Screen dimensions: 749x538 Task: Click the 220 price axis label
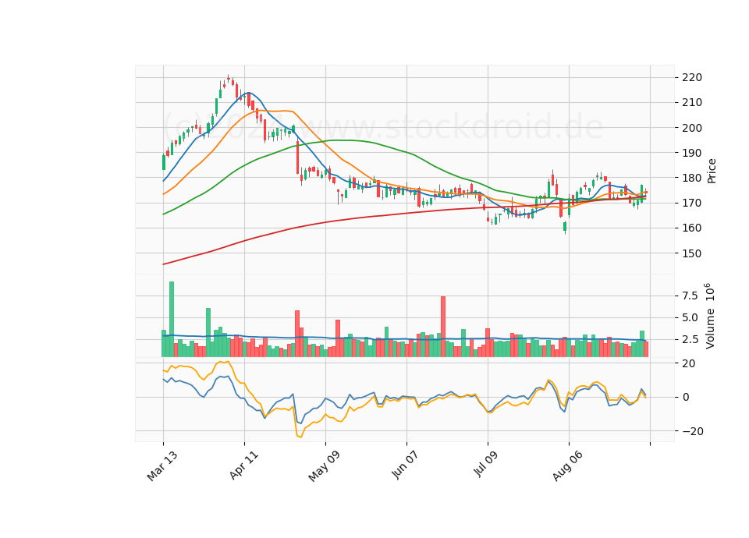click(x=692, y=77)
